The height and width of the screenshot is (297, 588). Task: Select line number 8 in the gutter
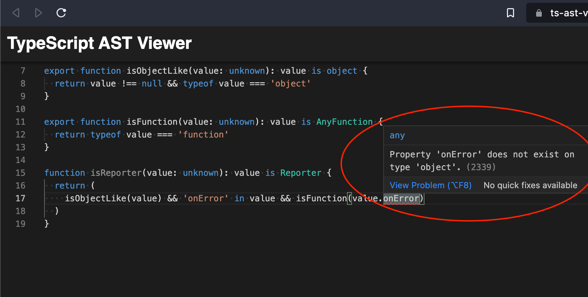pyautogui.click(x=23, y=84)
